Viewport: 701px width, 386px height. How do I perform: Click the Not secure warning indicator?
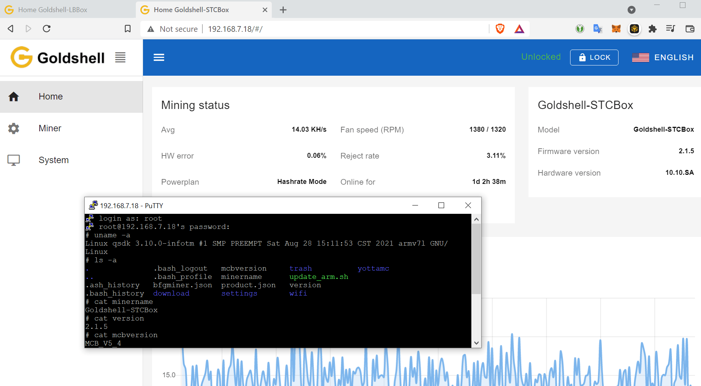pos(173,29)
